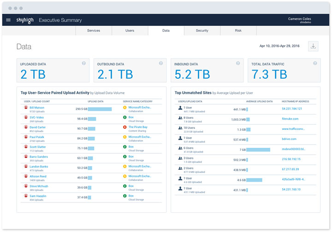This screenshot has height=232, width=332.
Task: Click the date range Apr 10, 2016-Apr 29, 2016
Action: click(x=279, y=46)
